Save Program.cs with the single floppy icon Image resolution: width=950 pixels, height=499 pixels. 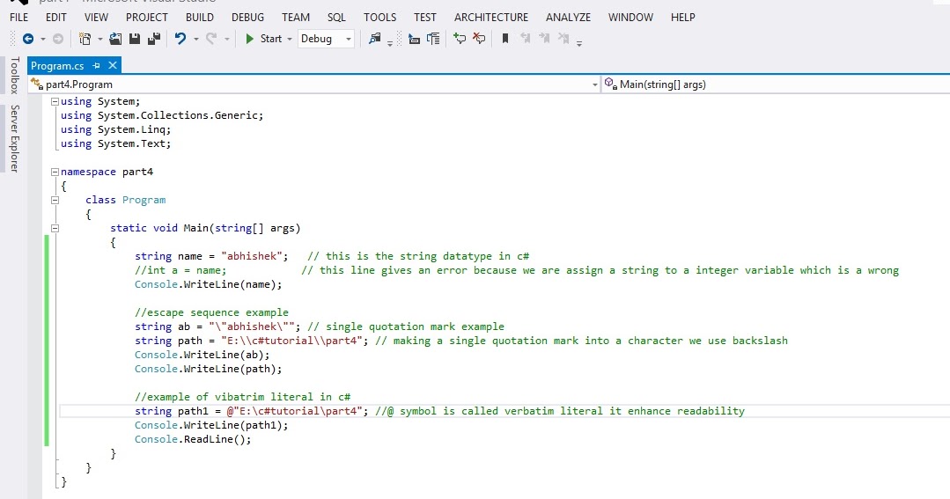(x=135, y=39)
